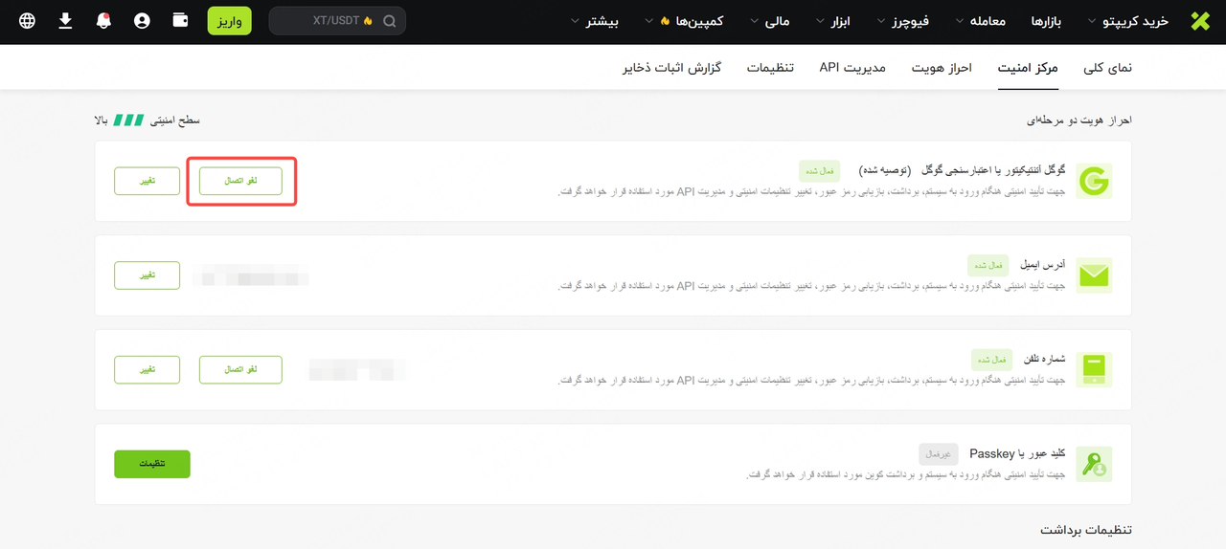Focus the XT/USDT search field
The height and width of the screenshot is (549, 1226).
(x=337, y=21)
